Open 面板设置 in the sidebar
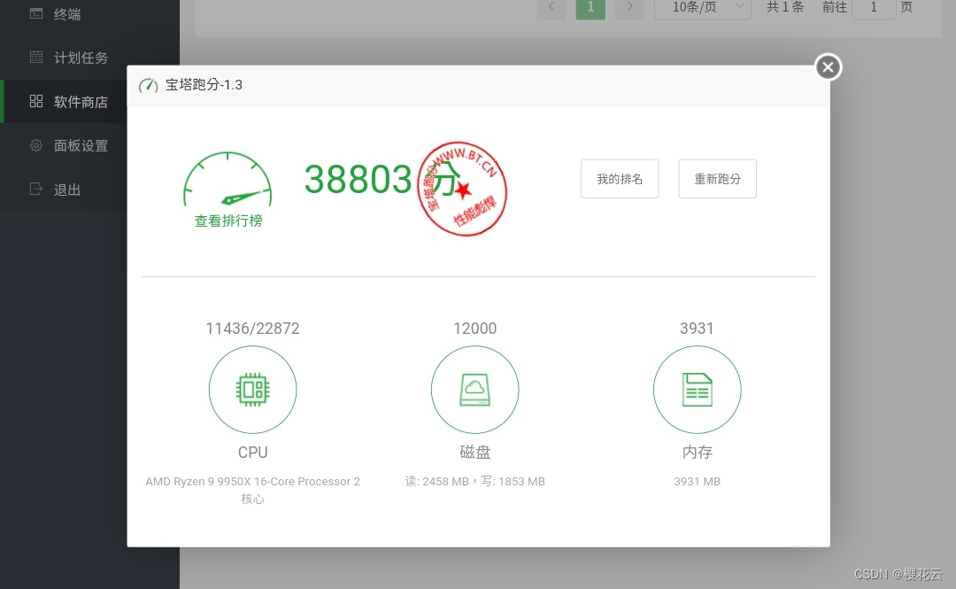Image resolution: width=956 pixels, height=589 pixels. [81, 146]
